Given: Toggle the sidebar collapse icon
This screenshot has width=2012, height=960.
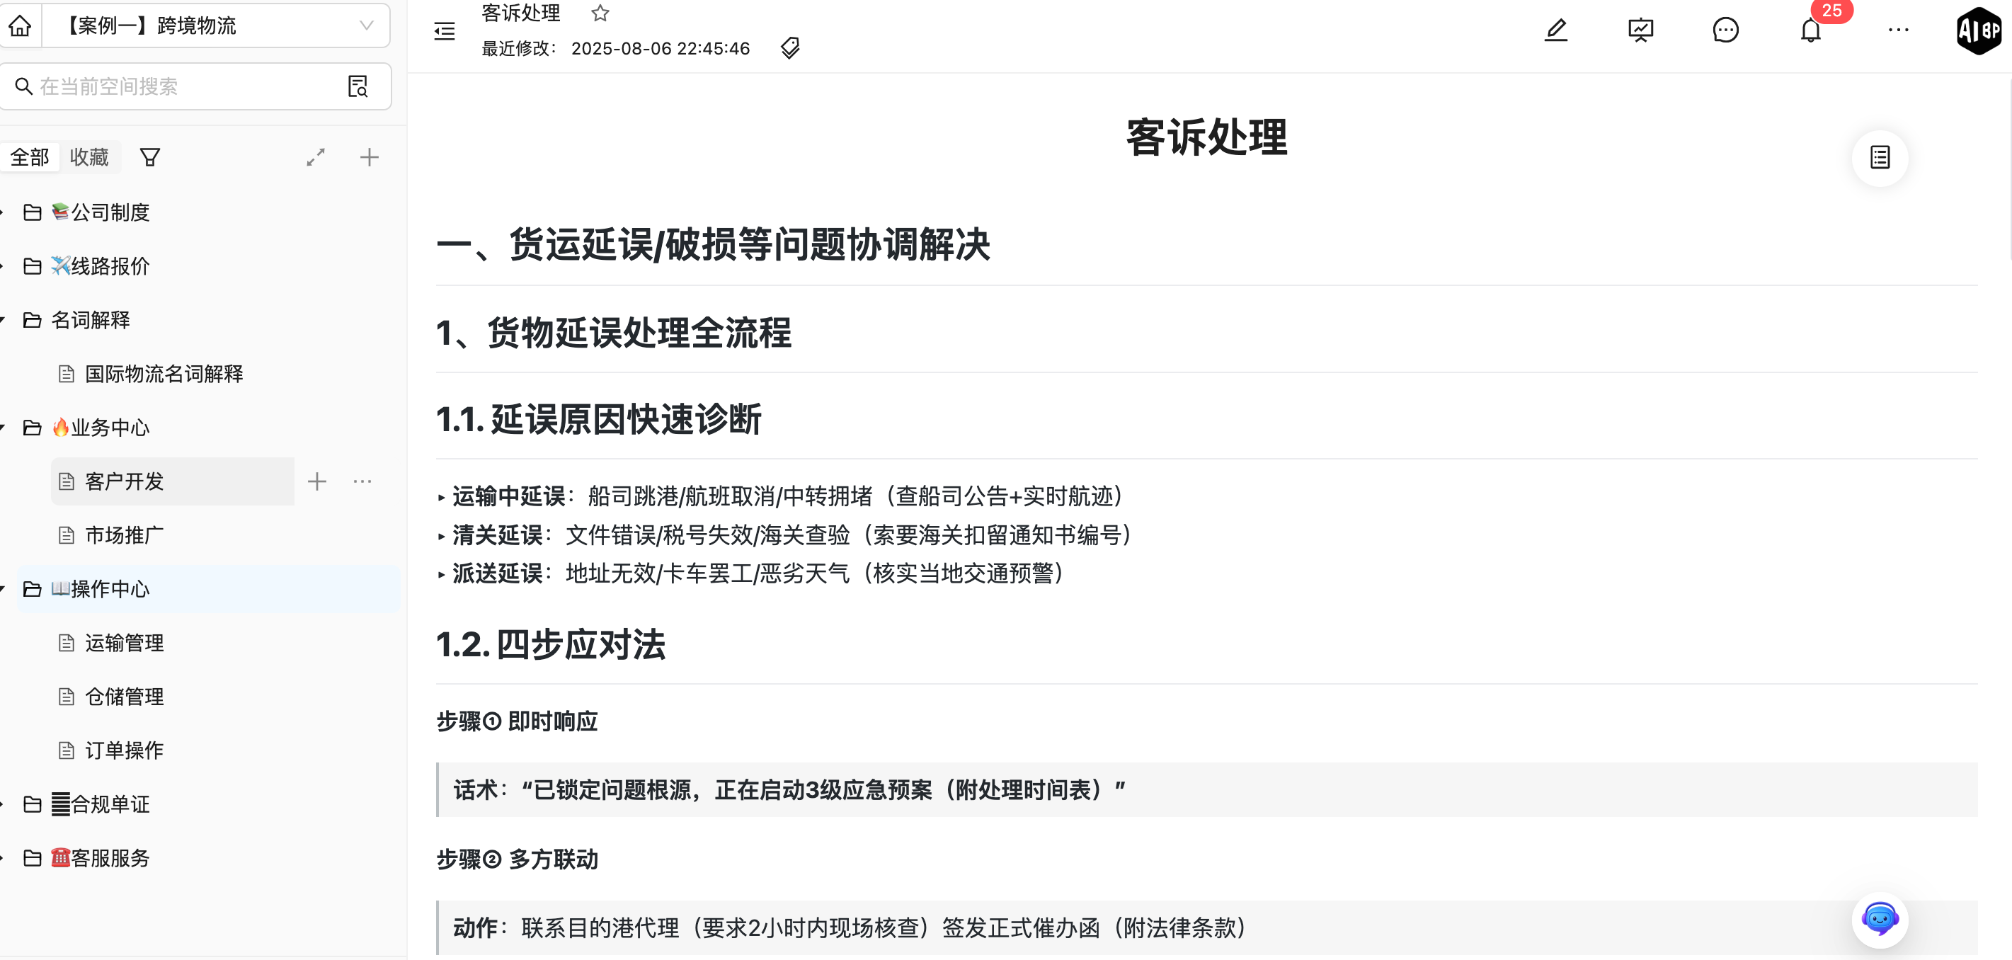Looking at the screenshot, I should click(445, 31).
